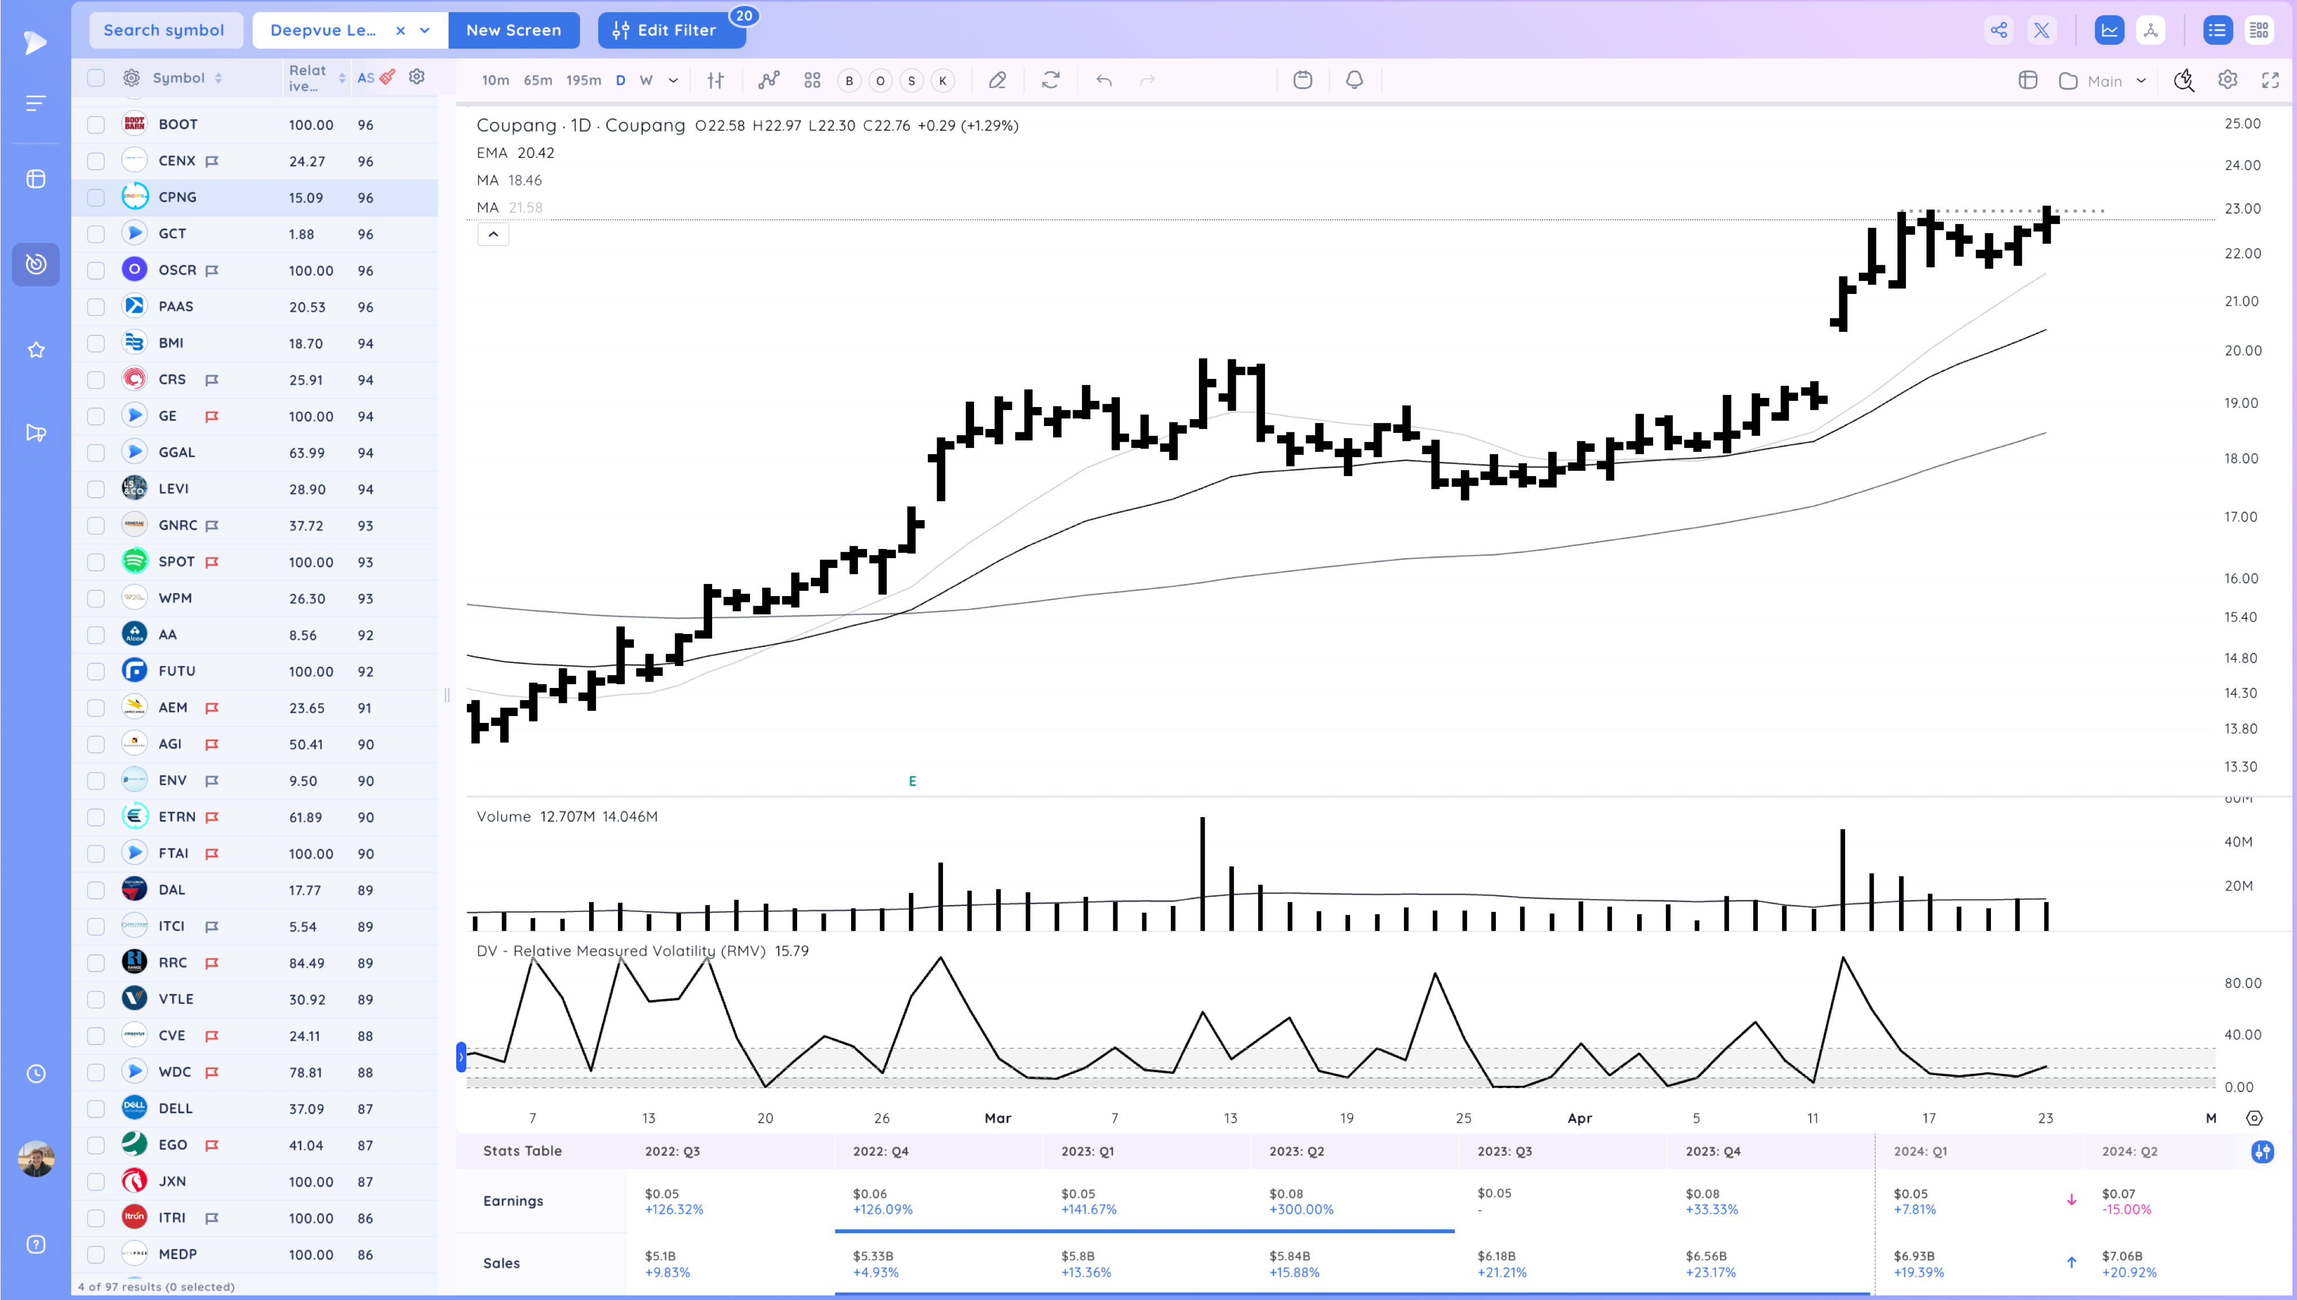2297x1300 pixels.
Task: Open the dashboard sidebar icon
Action: tap(36, 179)
